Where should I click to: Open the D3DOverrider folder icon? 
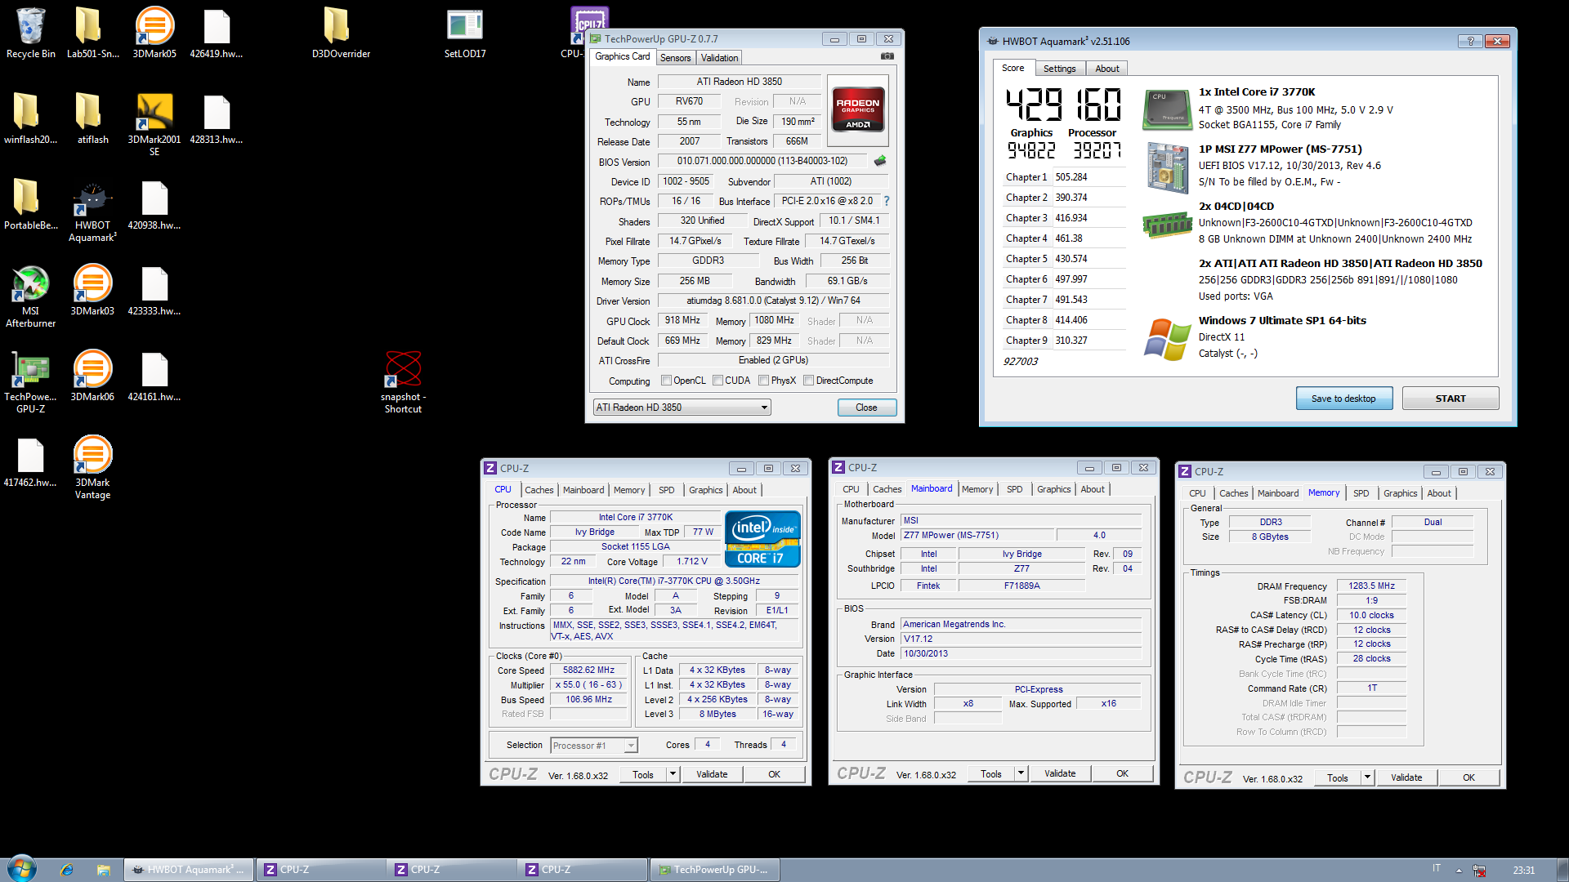point(341,33)
